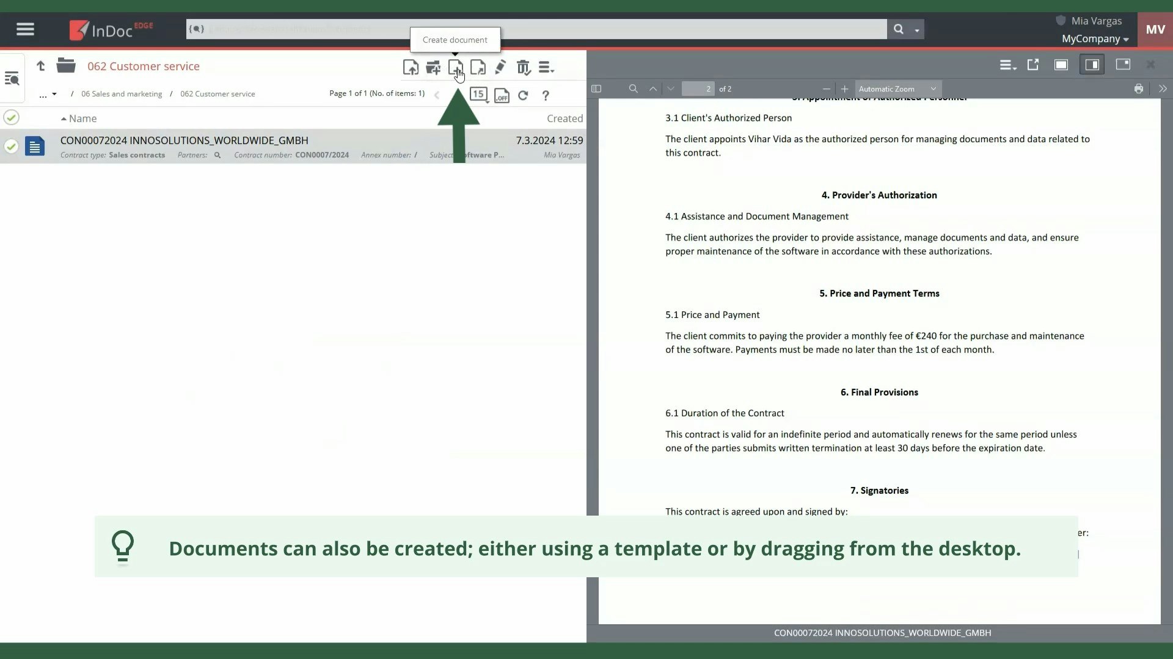Click the Create document icon
This screenshot has width=1173, height=659.
455,67
